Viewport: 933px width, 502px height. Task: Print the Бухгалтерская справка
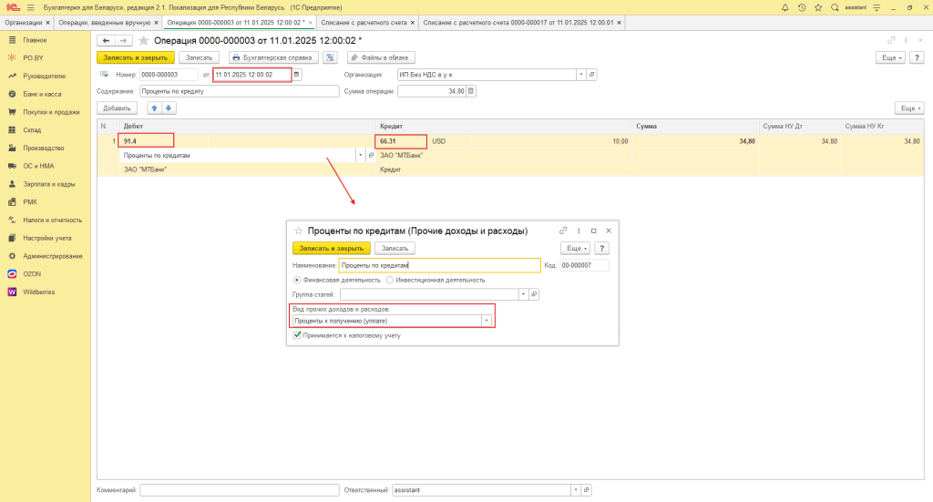pos(273,57)
